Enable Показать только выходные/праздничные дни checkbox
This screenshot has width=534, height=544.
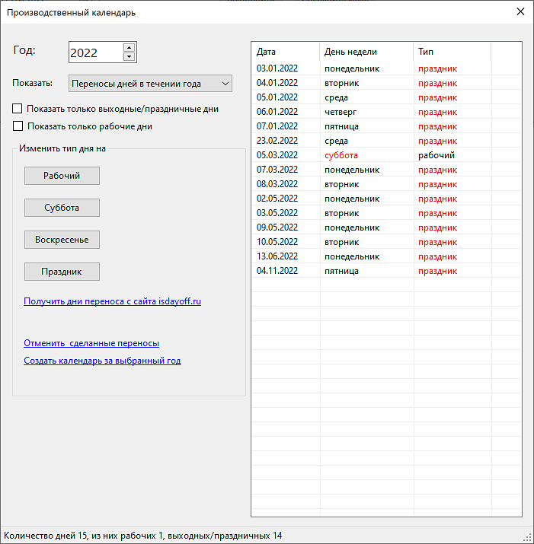[x=17, y=109]
